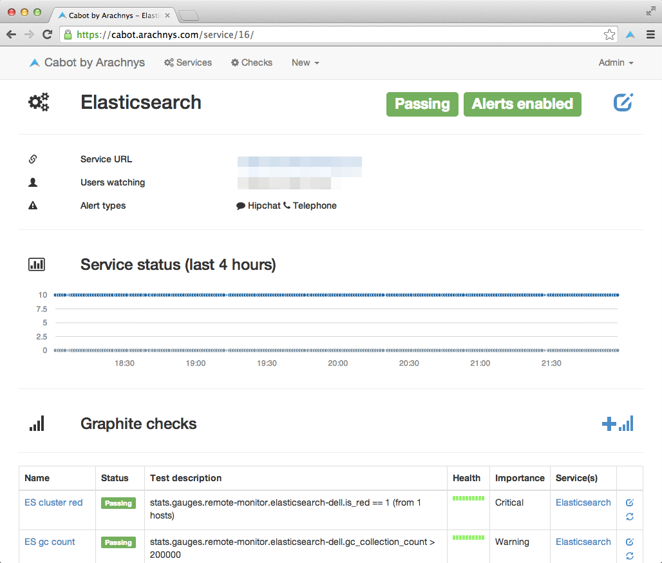Click the 18:30 label on chart axis
The image size is (662, 563).
pos(124,363)
